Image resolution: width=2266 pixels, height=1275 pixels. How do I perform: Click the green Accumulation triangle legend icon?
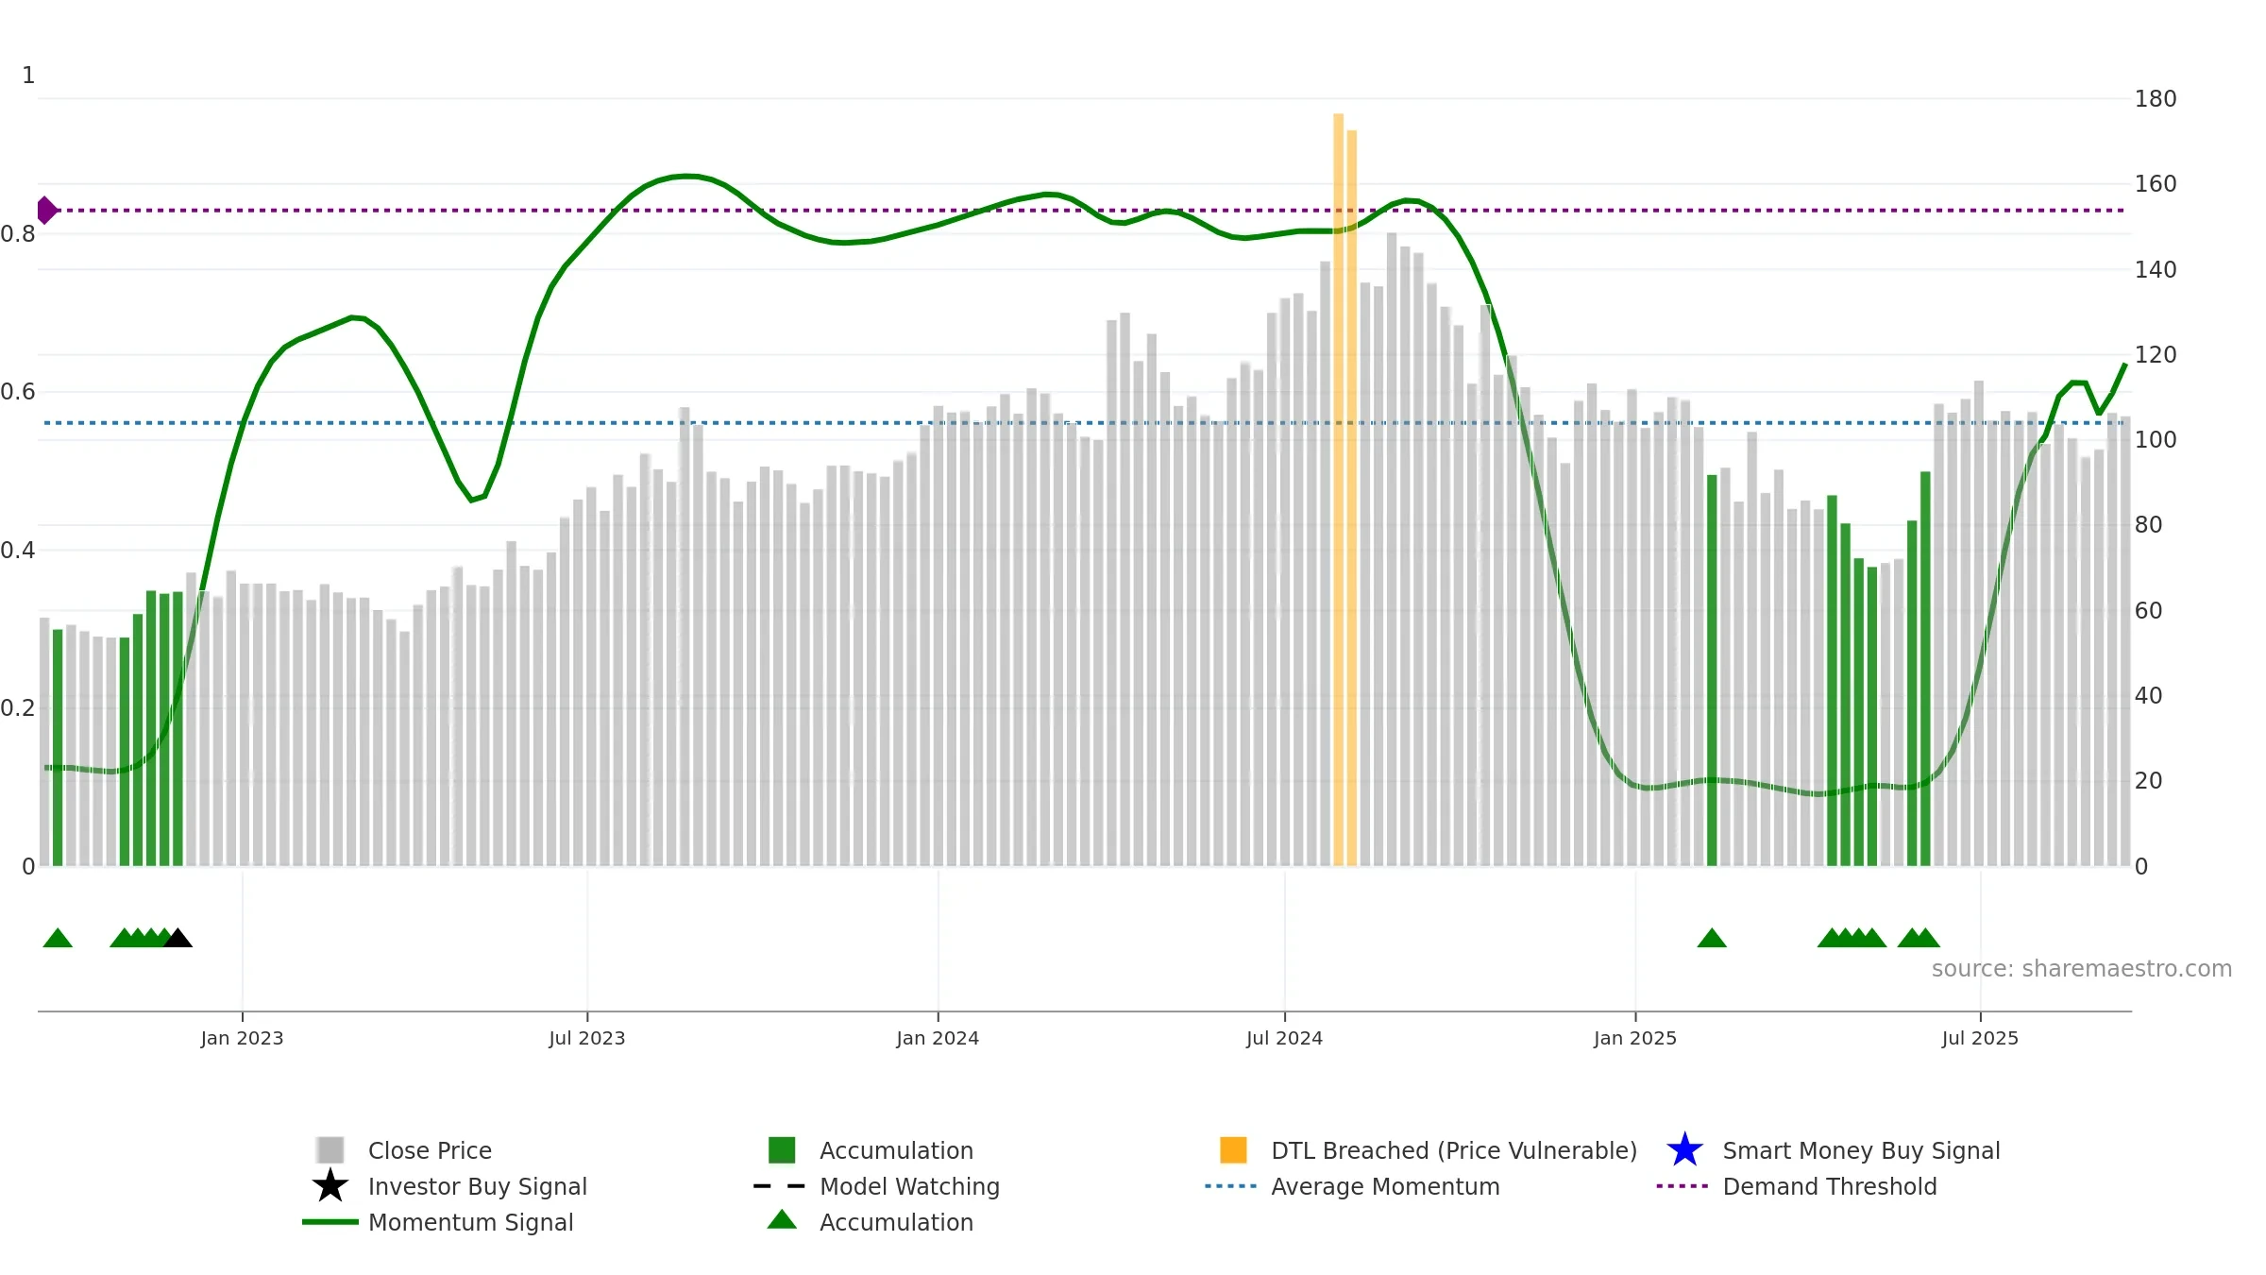coord(782,1220)
